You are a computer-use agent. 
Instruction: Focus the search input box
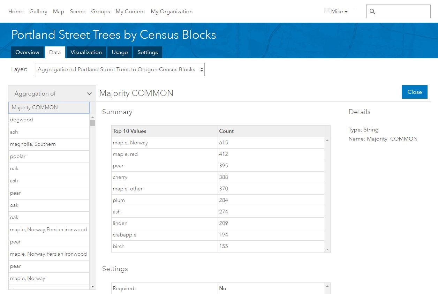pyautogui.click(x=403, y=12)
